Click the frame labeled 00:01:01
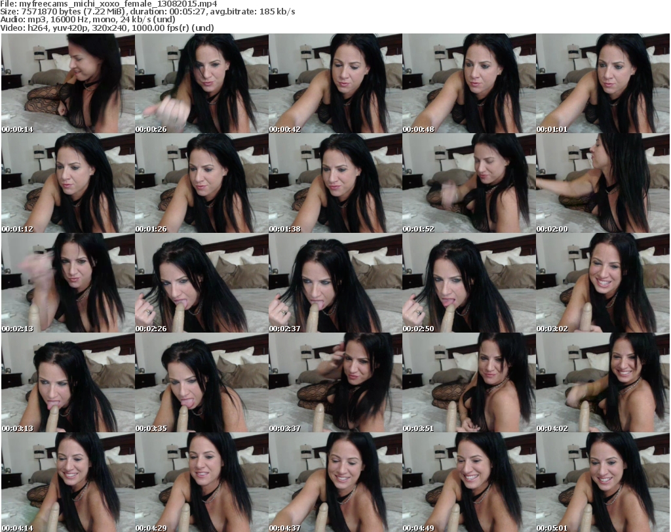Viewport: 671px width, 532px height. tap(602, 83)
